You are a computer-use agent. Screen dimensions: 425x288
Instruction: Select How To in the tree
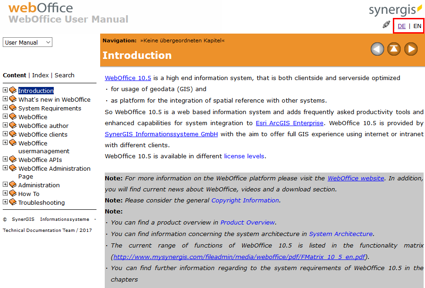click(29, 194)
